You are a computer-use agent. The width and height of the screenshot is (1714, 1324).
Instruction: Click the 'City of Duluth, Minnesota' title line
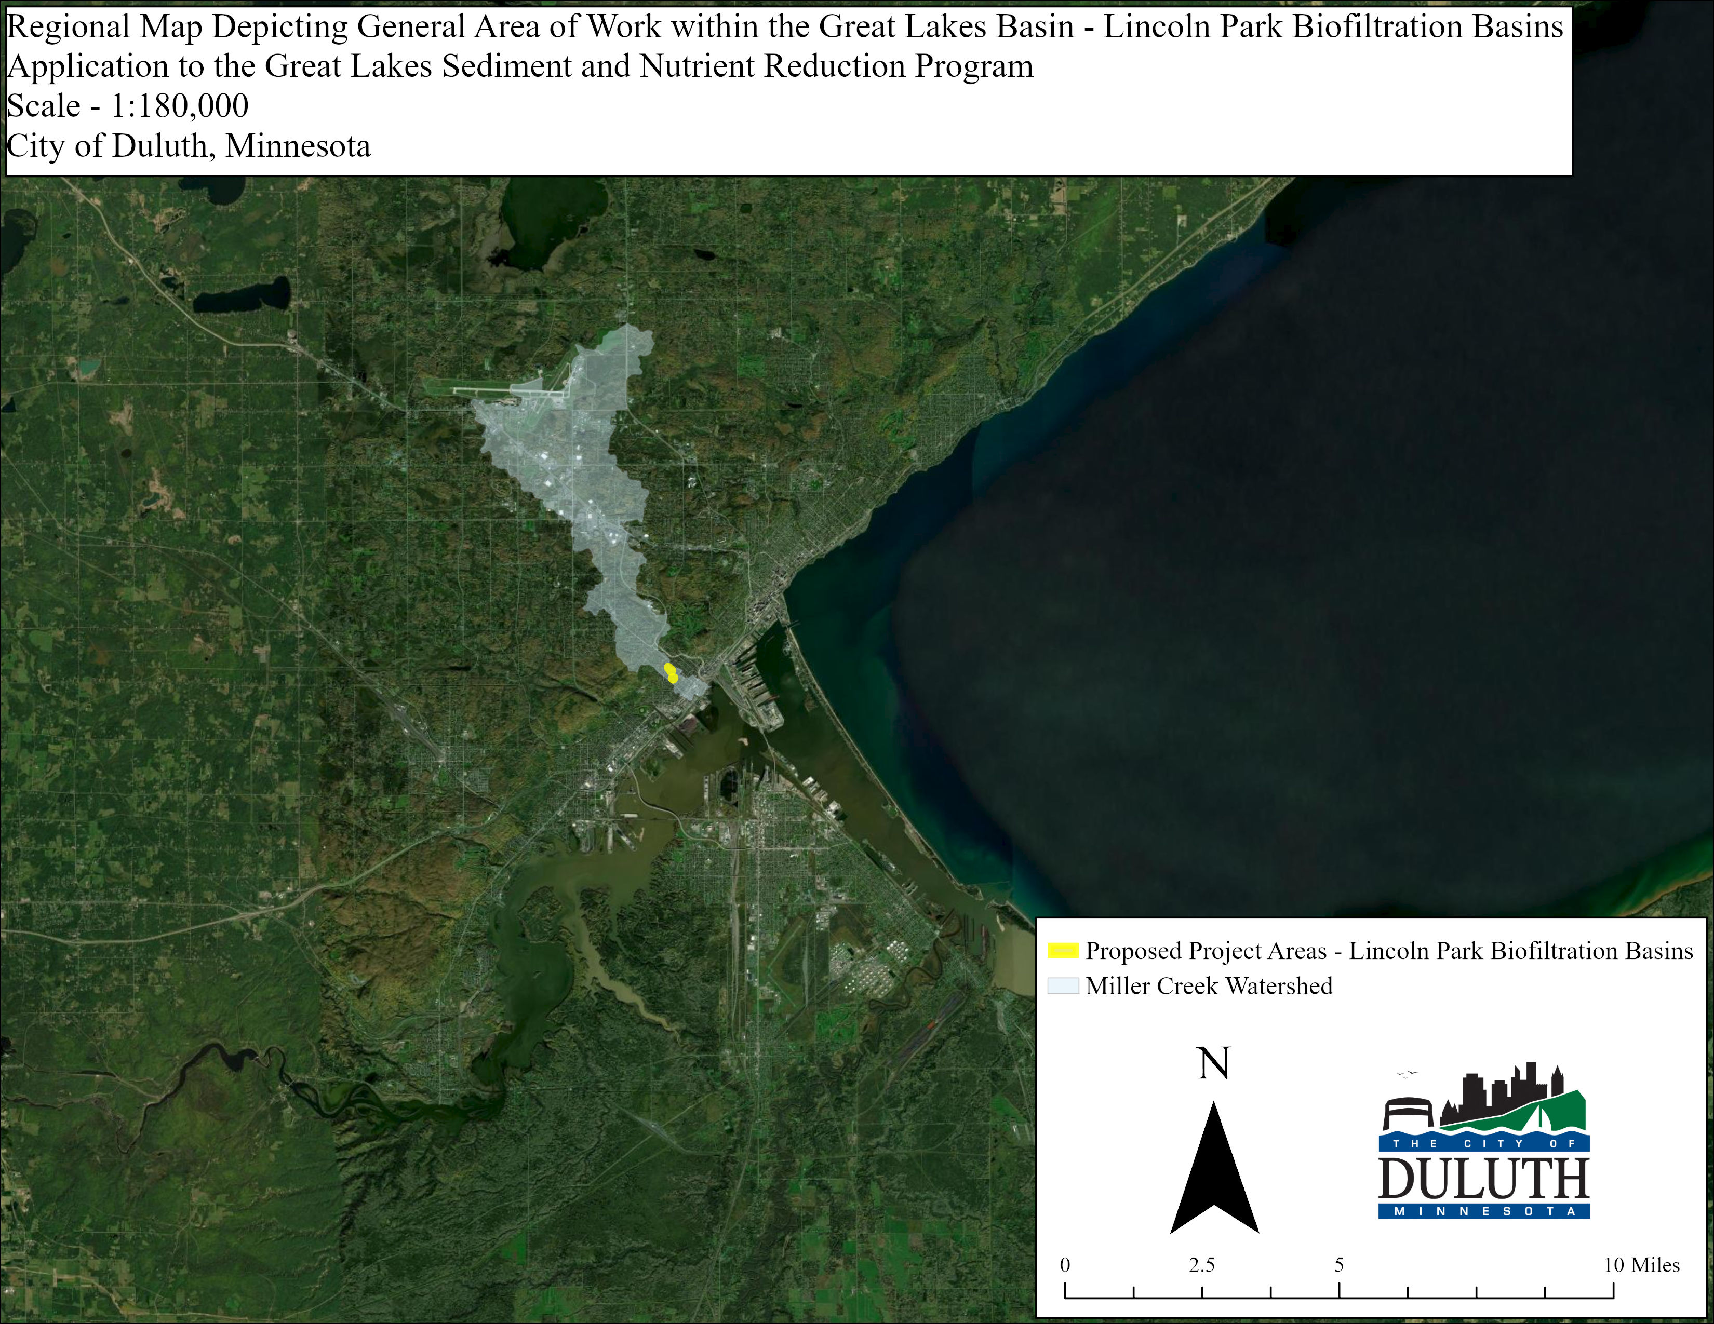(x=189, y=146)
